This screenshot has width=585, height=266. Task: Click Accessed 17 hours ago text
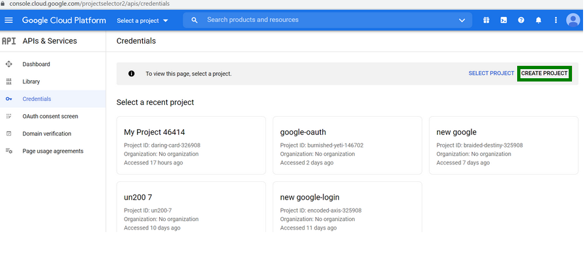pyautogui.click(x=153, y=162)
